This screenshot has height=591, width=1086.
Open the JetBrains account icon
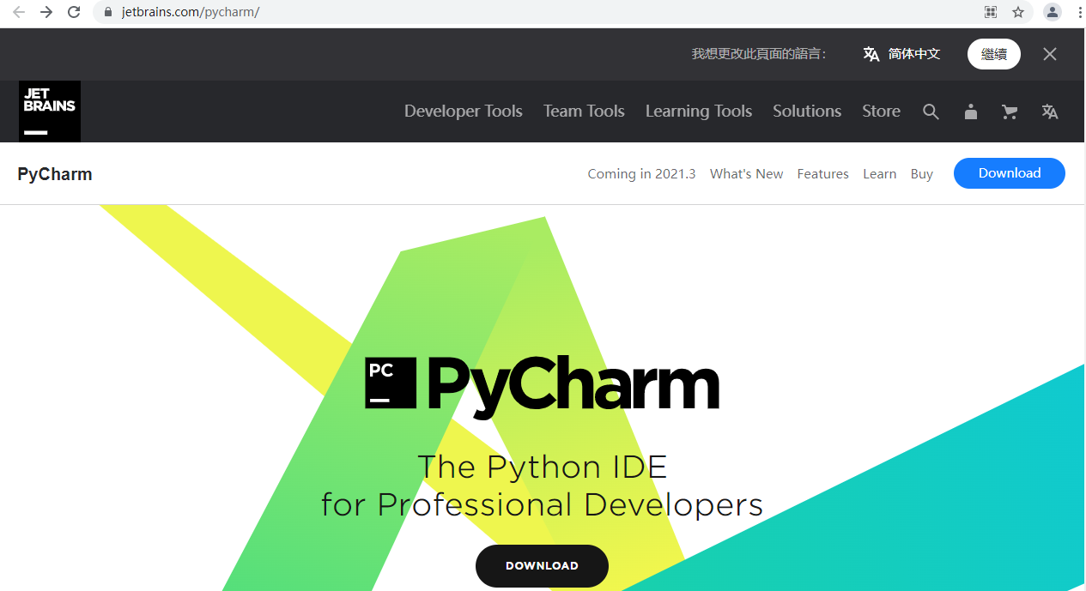[971, 112]
